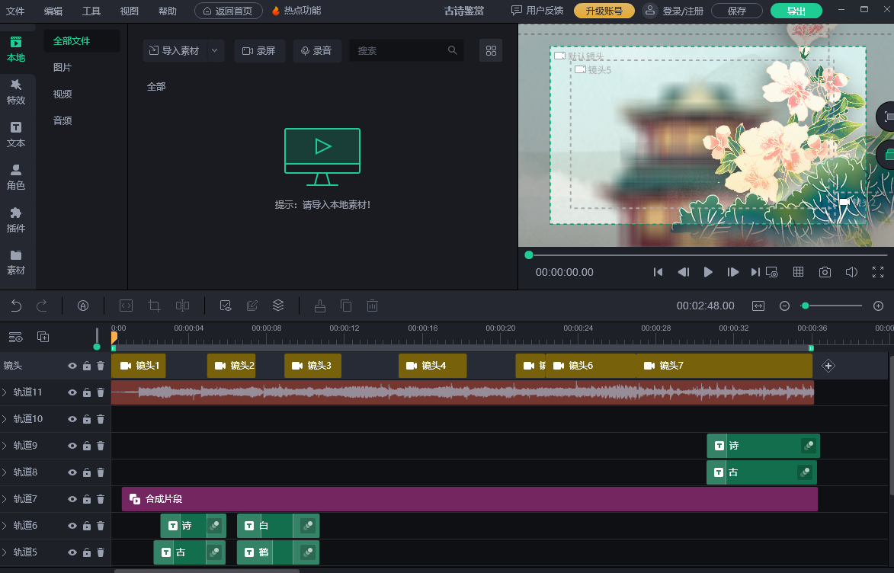Expand the 轨道11 track
This screenshot has height=573, width=894.
click(5, 392)
